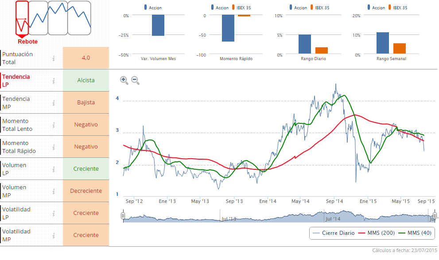The image size is (439, 260).
Task: Open info icon next to Tendencia LP
Action: [53, 80]
